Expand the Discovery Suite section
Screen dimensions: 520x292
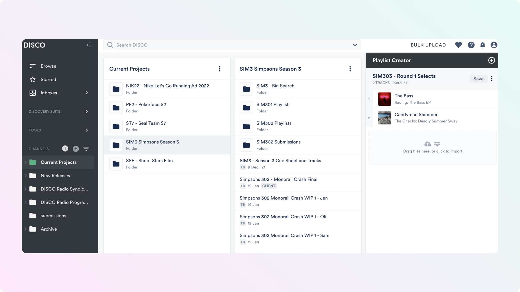click(87, 111)
